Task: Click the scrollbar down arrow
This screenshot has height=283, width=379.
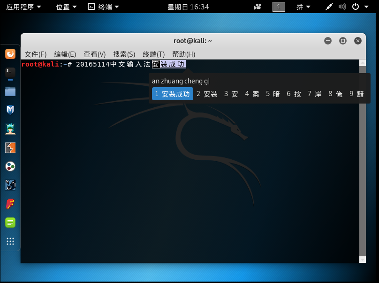Action: pos(362,260)
